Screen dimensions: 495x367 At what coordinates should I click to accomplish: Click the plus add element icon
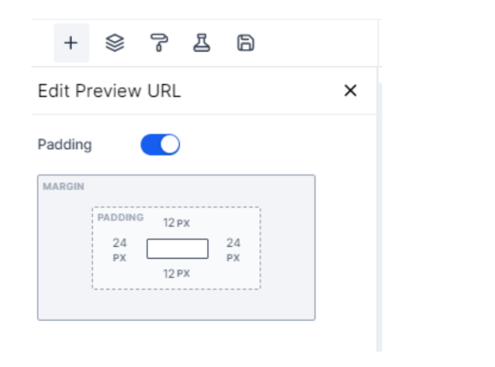[71, 43]
